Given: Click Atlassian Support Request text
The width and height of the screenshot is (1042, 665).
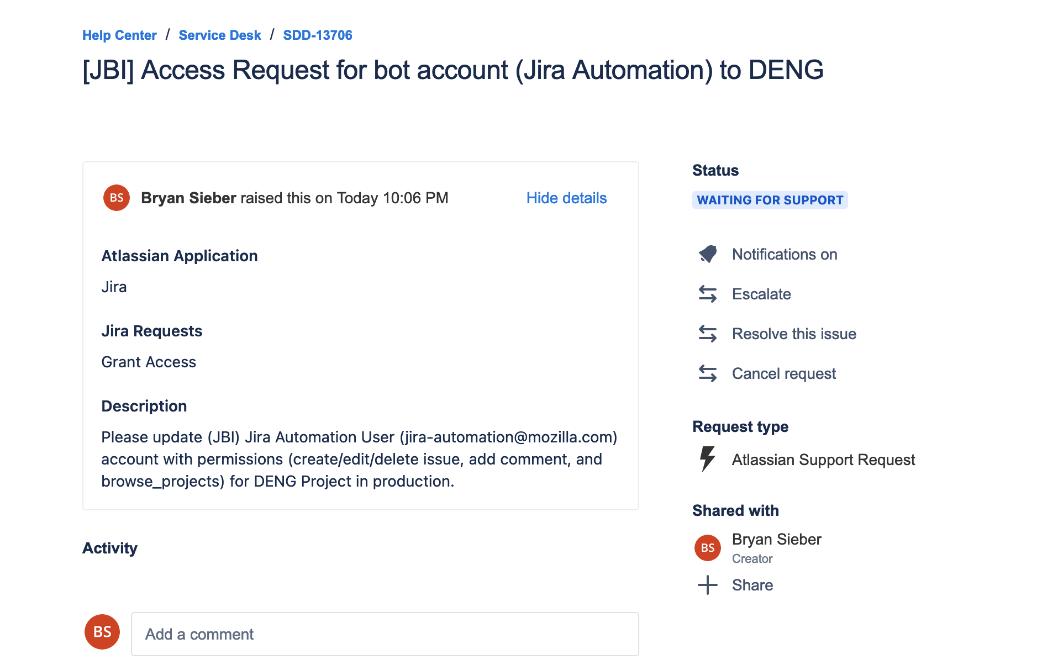Looking at the screenshot, I should point(823,460).
